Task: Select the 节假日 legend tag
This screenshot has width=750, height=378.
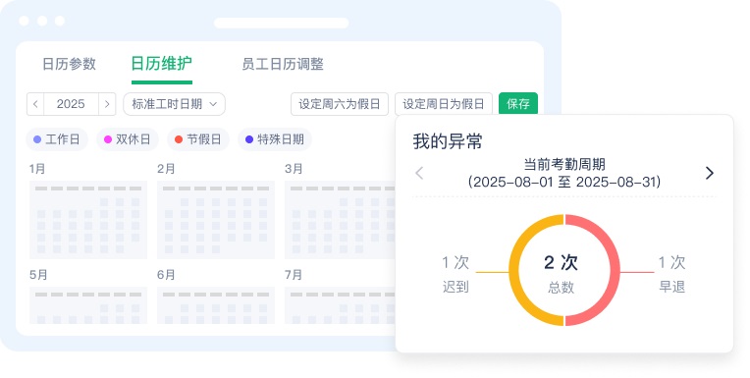Action: point(198,139)
